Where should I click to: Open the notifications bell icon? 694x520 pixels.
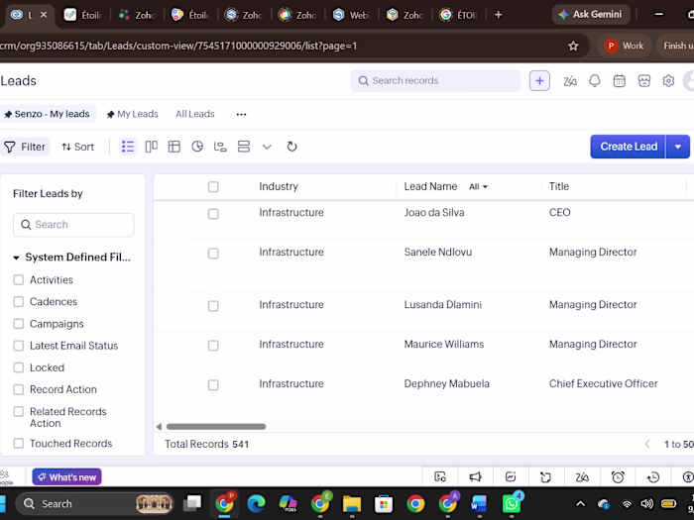pyautogui.click(x=595, y=81)
